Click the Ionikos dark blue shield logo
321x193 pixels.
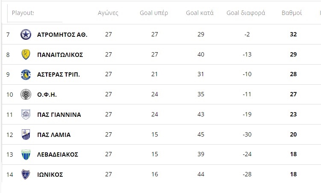[26, 175]
